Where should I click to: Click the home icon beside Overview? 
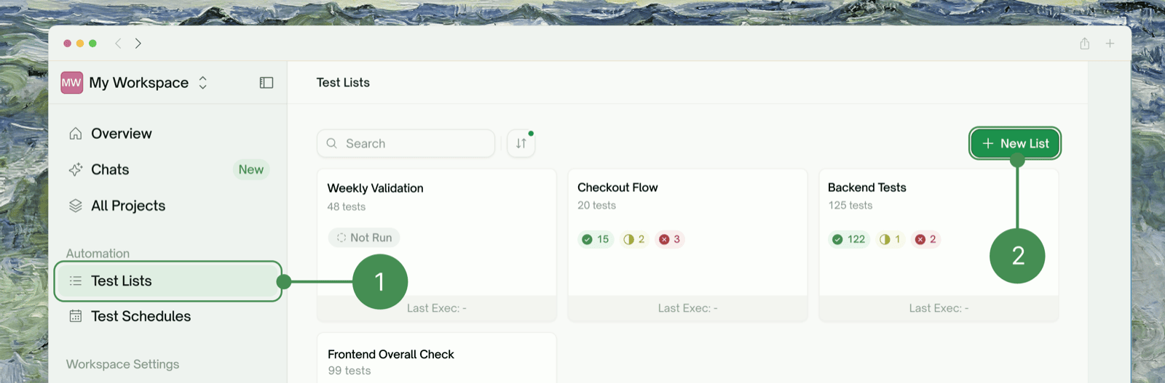(75, 134)
